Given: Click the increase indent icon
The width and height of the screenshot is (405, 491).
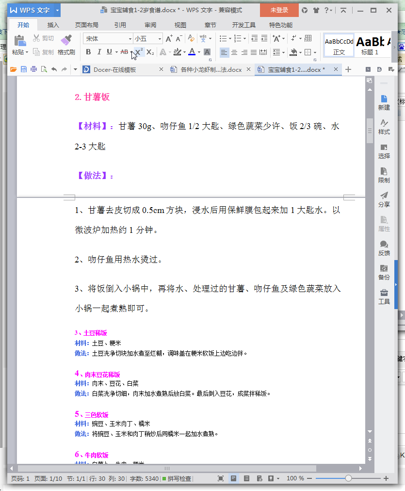Looking at the screenshot, I should pyautogui.click(x=264, y=38).
